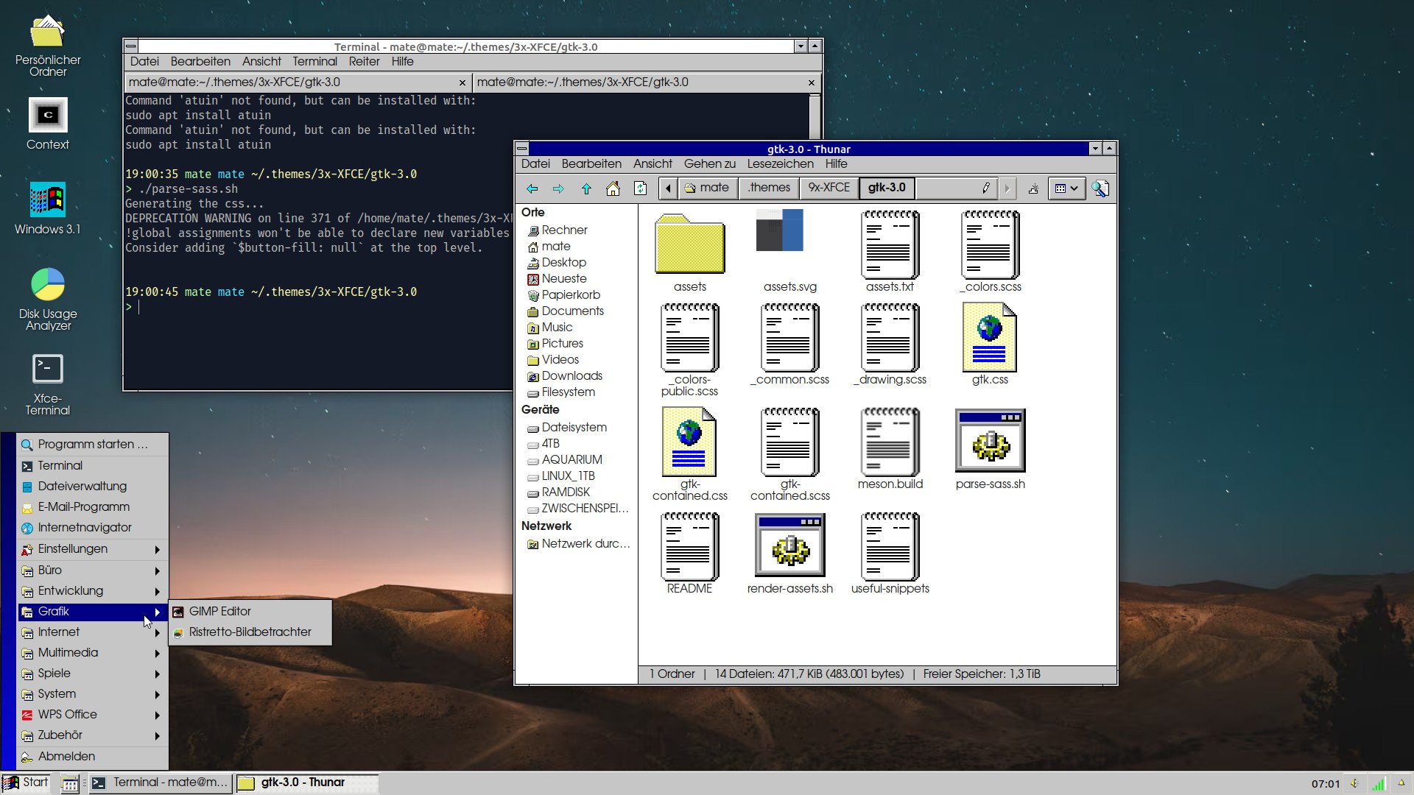The height and width of the screenshot is (795, 1414).
Task: Open the terminal's Reiter menu
Action: point(364,62)
